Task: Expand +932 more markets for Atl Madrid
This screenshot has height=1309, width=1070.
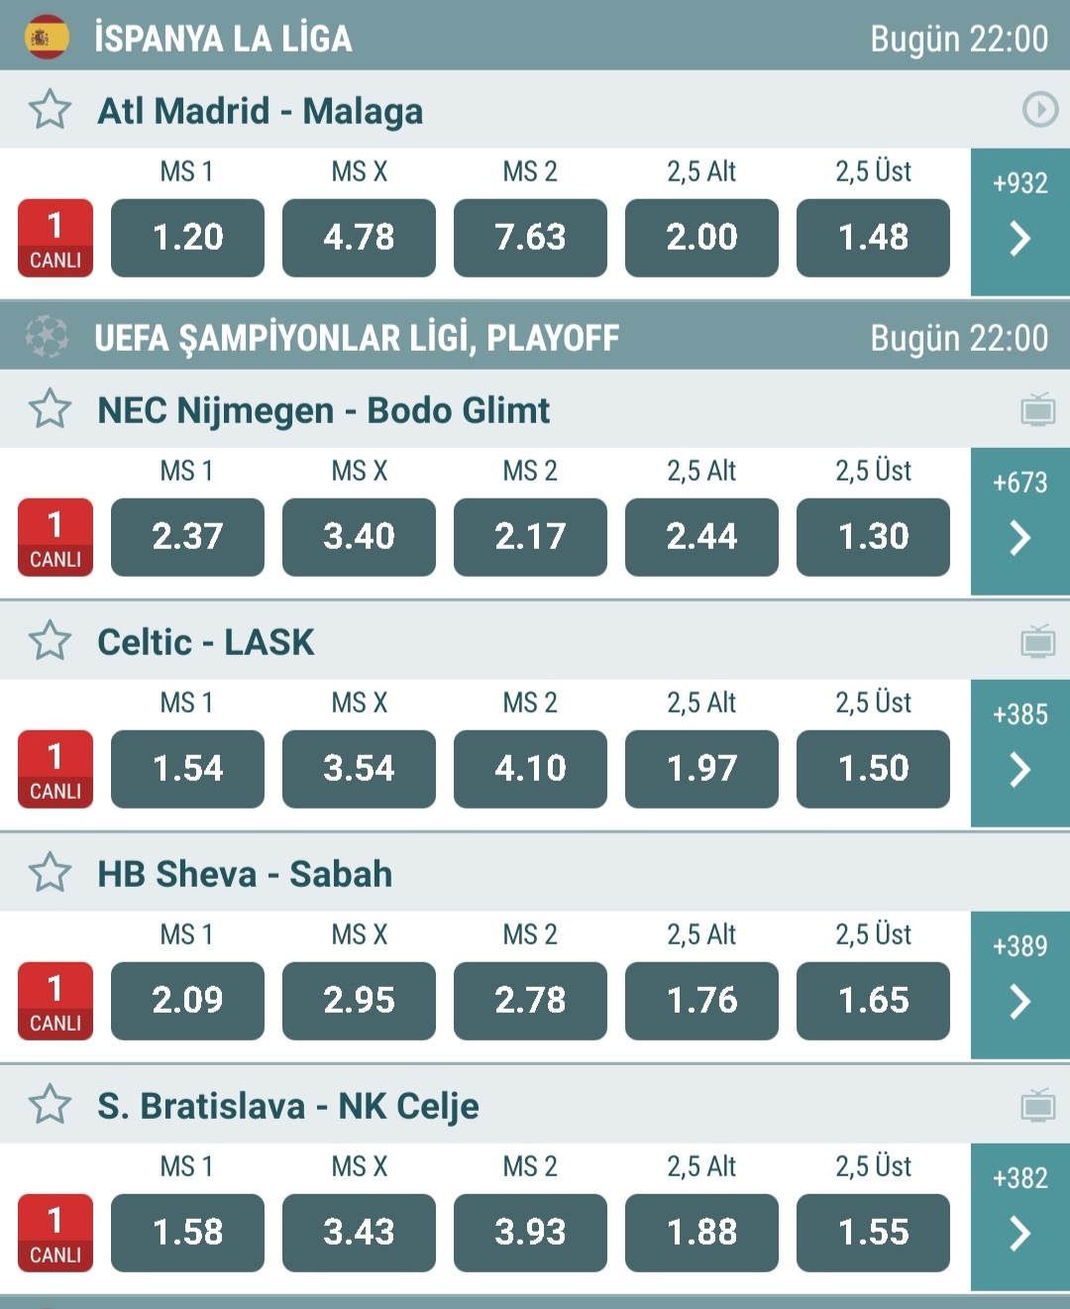Action: [x=1020, y=222]
